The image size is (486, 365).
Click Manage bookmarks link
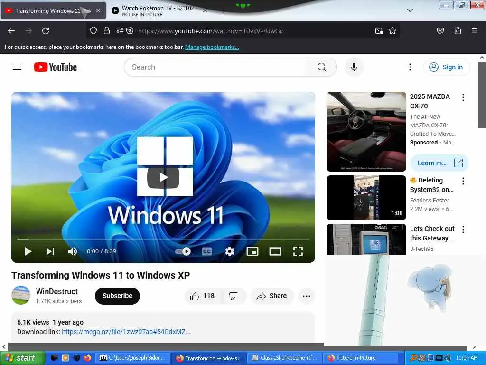coord(212,47)
